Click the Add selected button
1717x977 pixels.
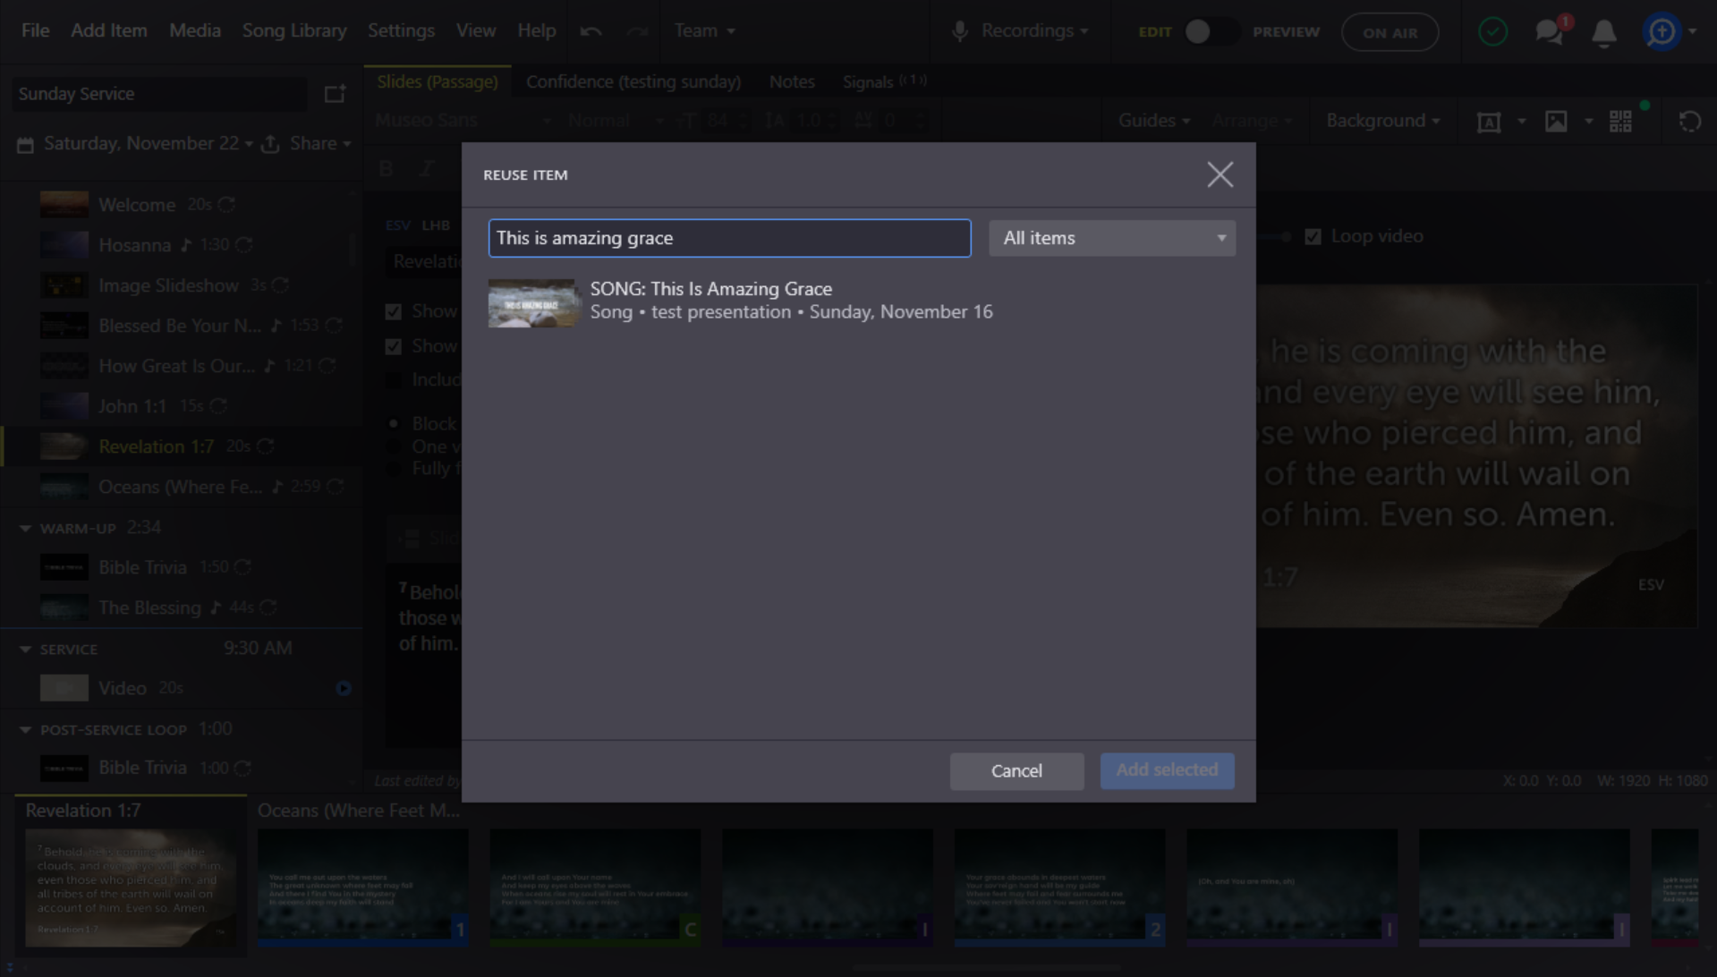(x=1167, y=771)
